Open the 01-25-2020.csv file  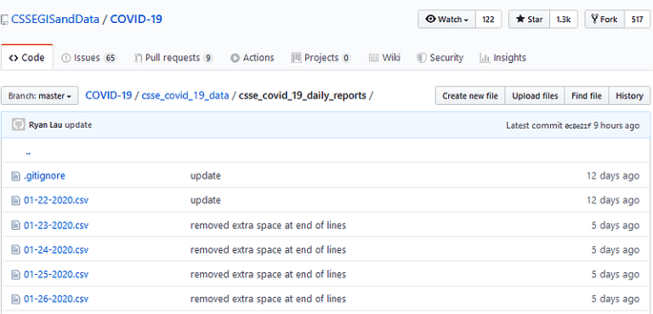point(56,275)
